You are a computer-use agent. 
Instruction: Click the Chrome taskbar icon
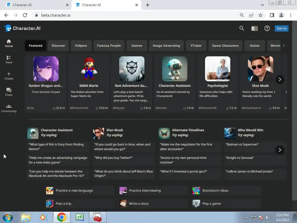pos(61,217)
